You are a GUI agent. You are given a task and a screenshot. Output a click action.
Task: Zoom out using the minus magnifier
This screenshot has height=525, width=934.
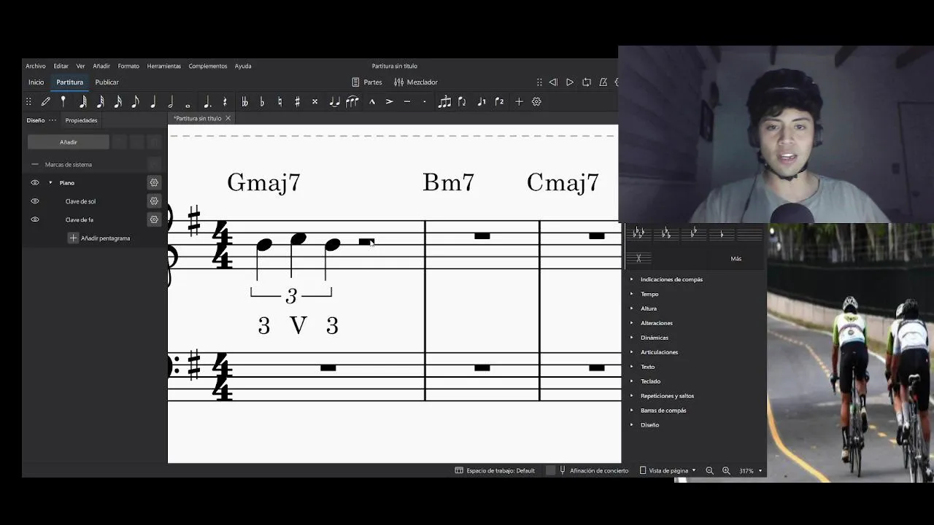709,471
